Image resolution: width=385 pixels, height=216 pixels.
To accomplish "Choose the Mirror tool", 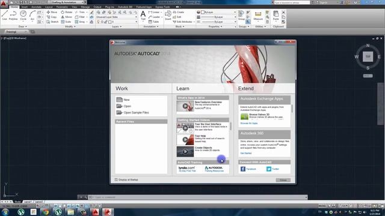I will [x=67, y=17].
